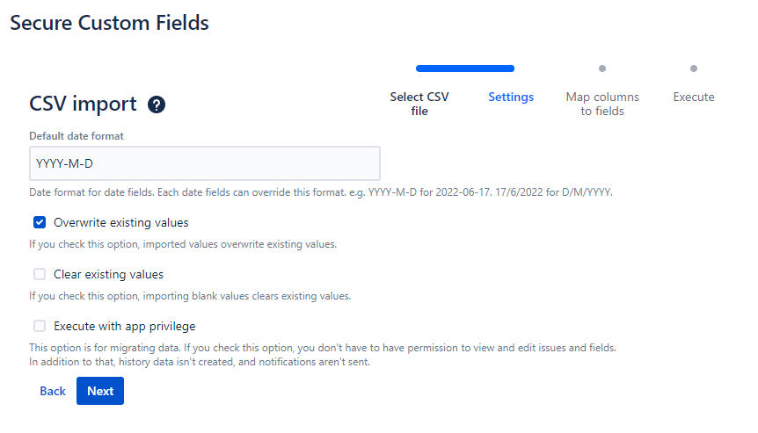Click the blue progress tracker bar
The image size is (758, 433).
tap(465, 69)
